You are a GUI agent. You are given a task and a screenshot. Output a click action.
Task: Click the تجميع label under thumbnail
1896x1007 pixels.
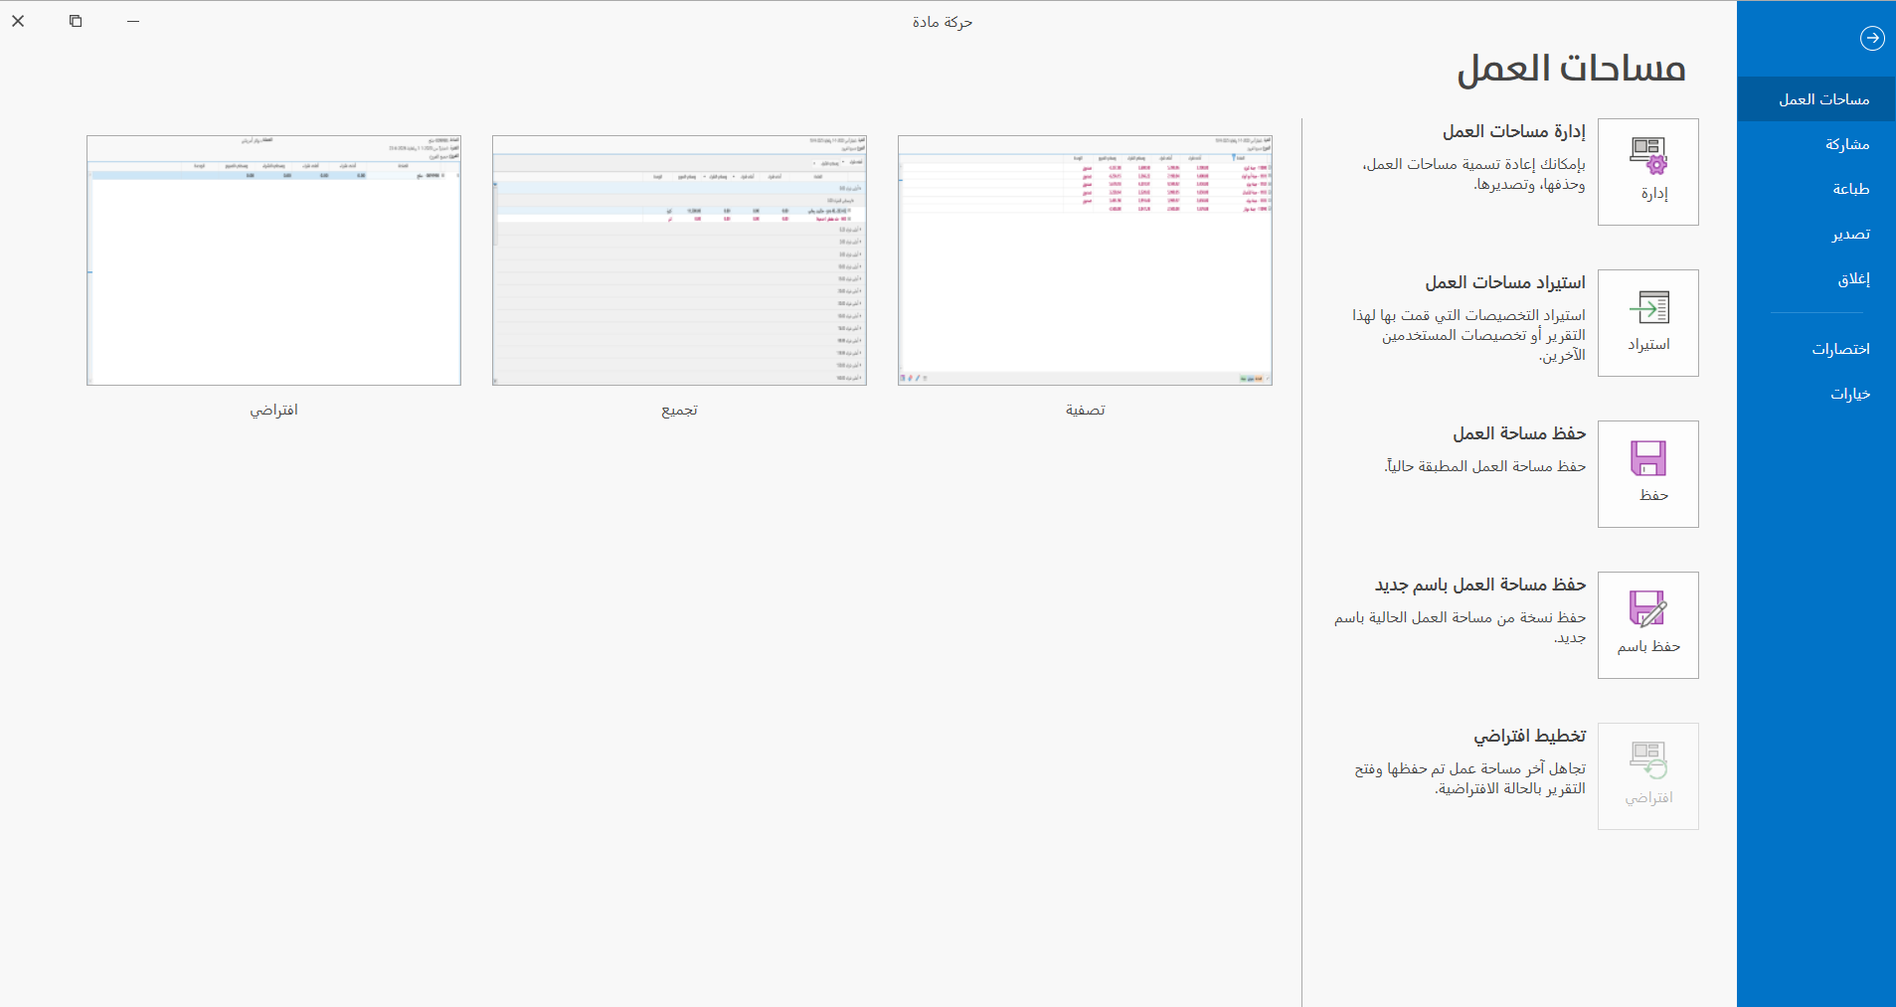pyautogui.click(x=679, y=410)
